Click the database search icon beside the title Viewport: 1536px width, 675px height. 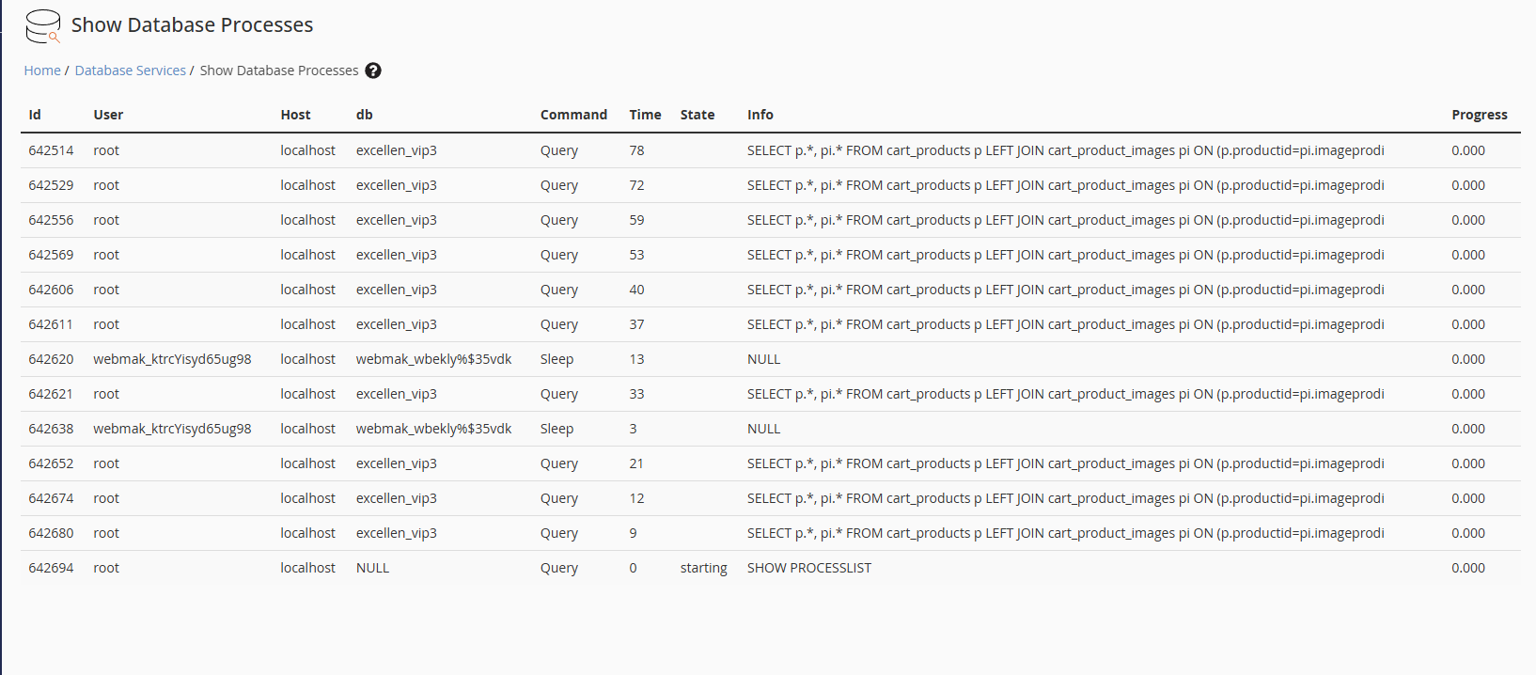tap(43, 26)
